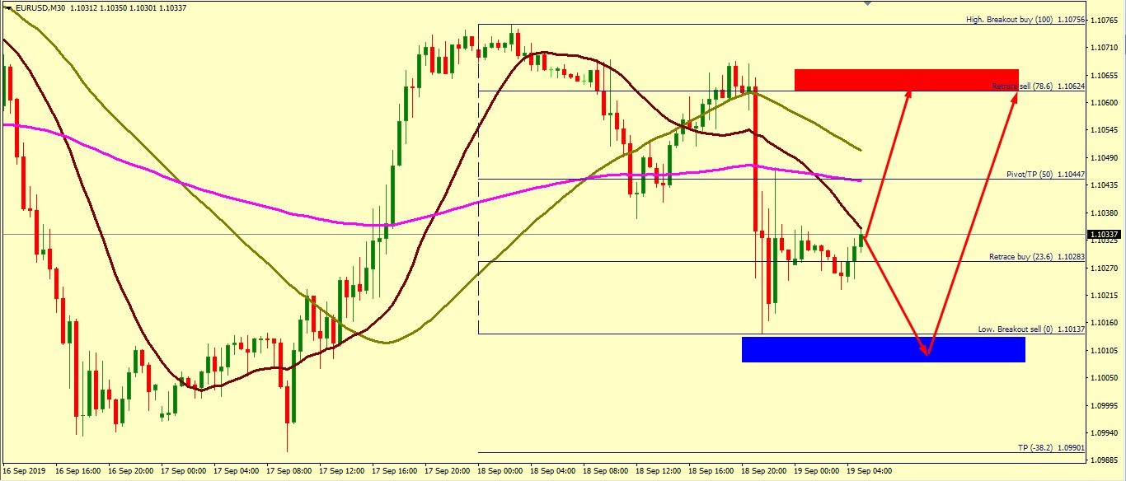Click the one-click trading arrow beside EURUSD,M30

(x=7, y=7)
